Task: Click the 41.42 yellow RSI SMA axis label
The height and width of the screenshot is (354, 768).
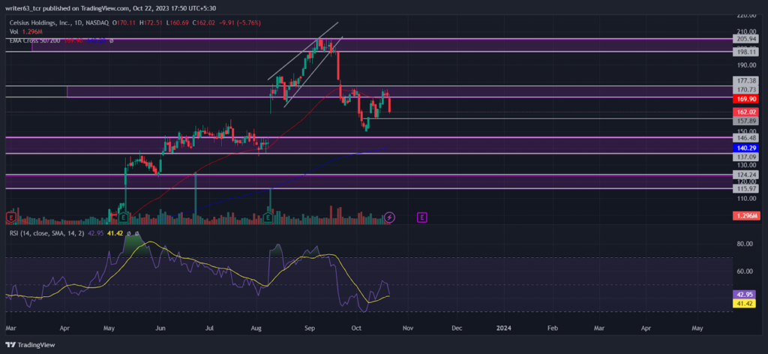Action: [x=746, y=304]
